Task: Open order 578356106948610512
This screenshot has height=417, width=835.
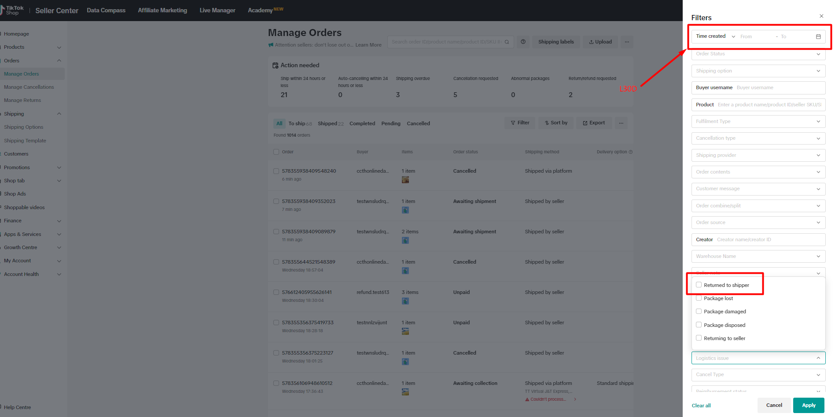Action: coord(307,383)
